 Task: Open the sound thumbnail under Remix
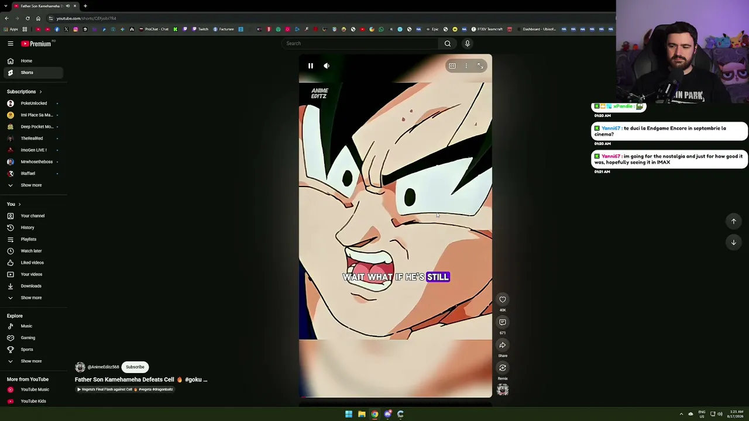coord(503,390)
